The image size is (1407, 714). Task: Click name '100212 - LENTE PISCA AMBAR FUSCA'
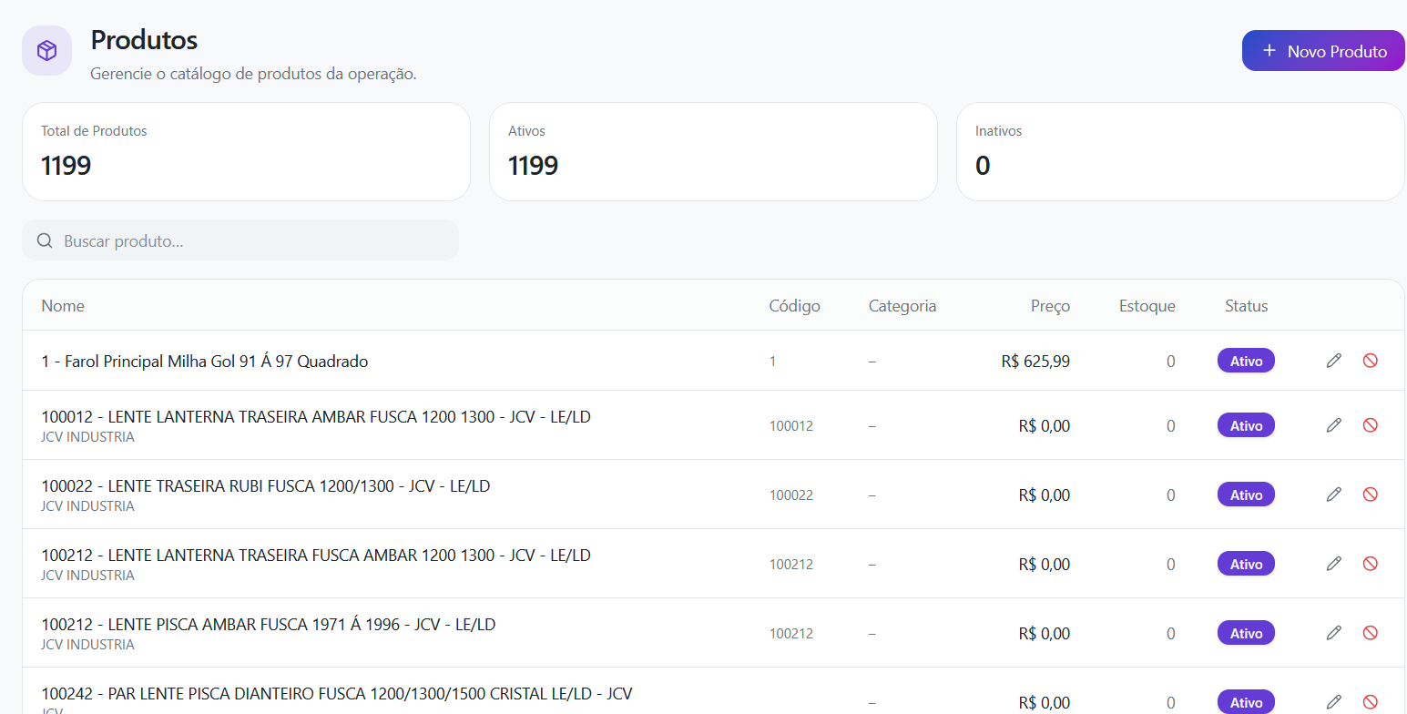[x=269, y=625]
